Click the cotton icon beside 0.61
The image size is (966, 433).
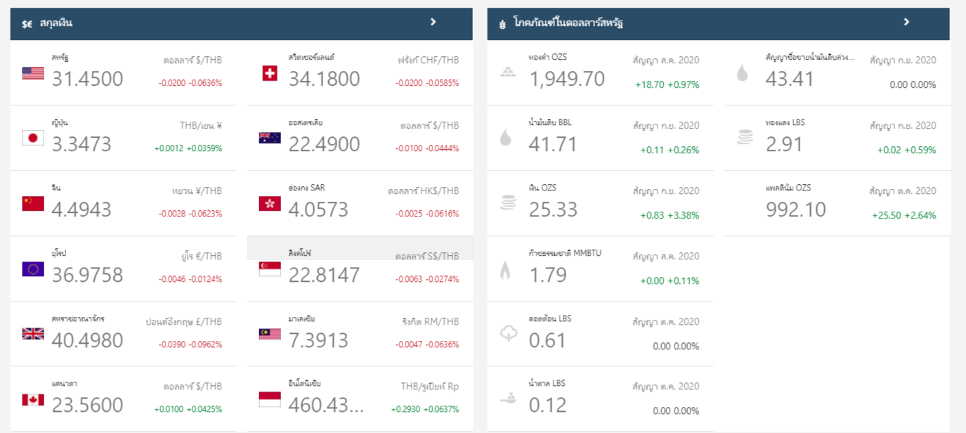[x=508, y=334]
